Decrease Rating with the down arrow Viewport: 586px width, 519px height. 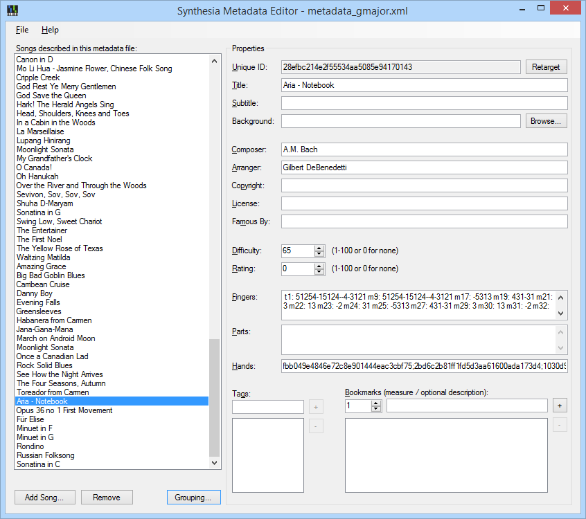pos(319,271)
